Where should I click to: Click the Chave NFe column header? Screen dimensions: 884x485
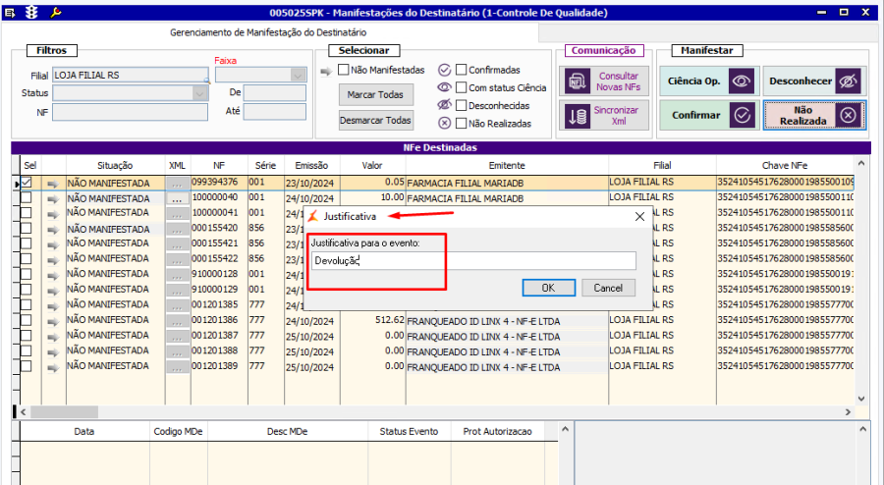click(x=785, y=166)
